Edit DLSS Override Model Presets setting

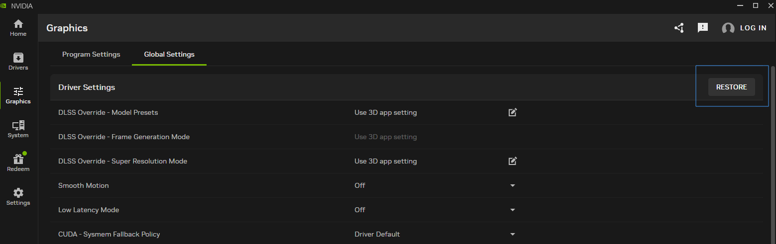pos(513,112)
